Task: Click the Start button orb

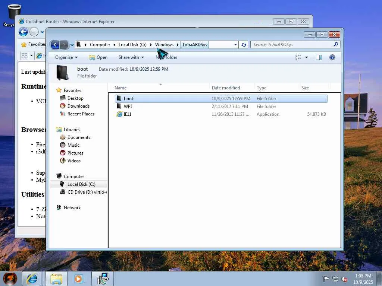Action: tap(10, 279)
